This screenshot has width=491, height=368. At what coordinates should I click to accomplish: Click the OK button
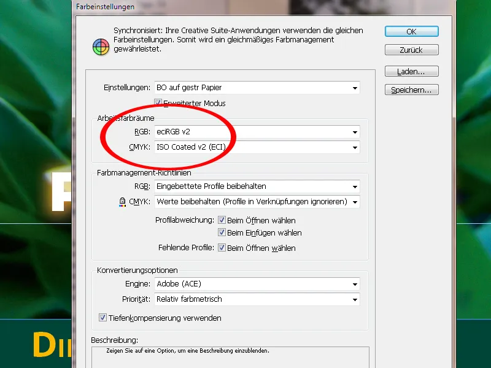click(411, 31)
